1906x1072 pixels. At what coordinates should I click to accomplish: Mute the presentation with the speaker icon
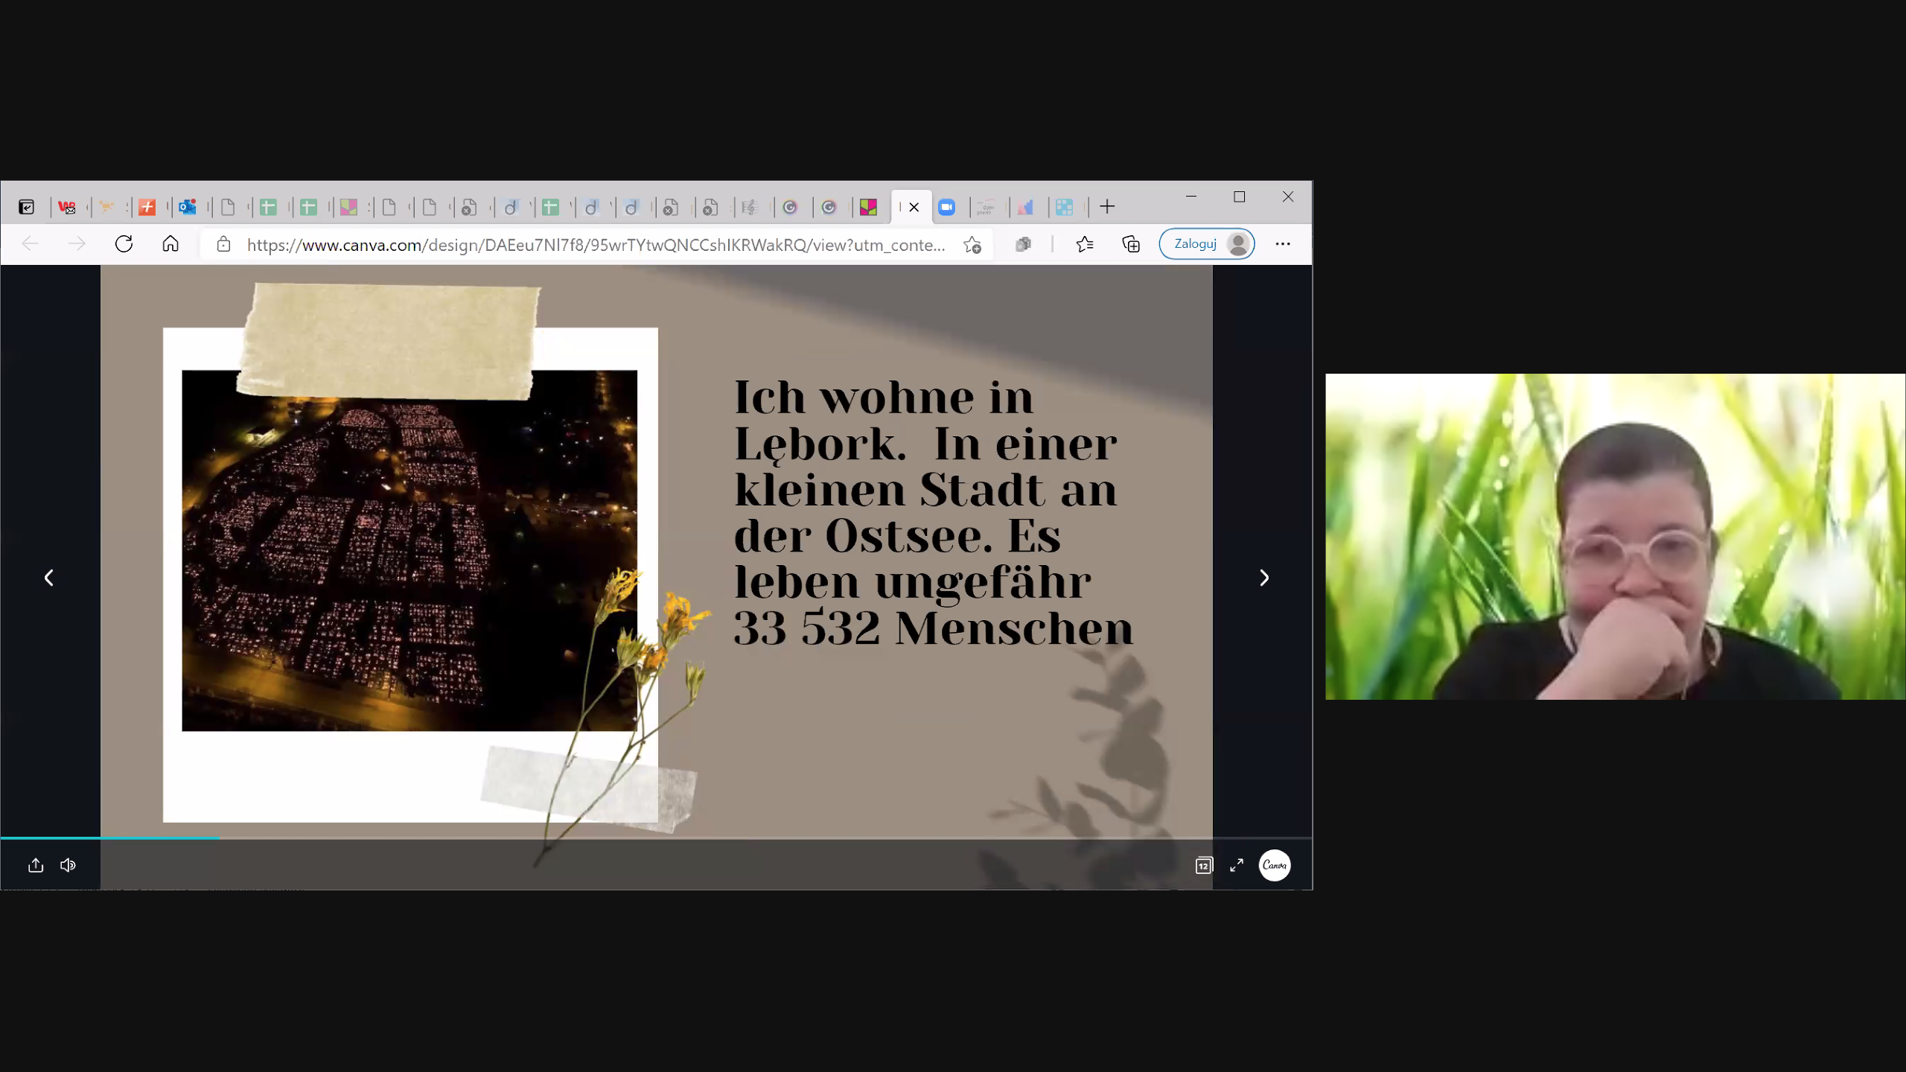coord(68,865)
